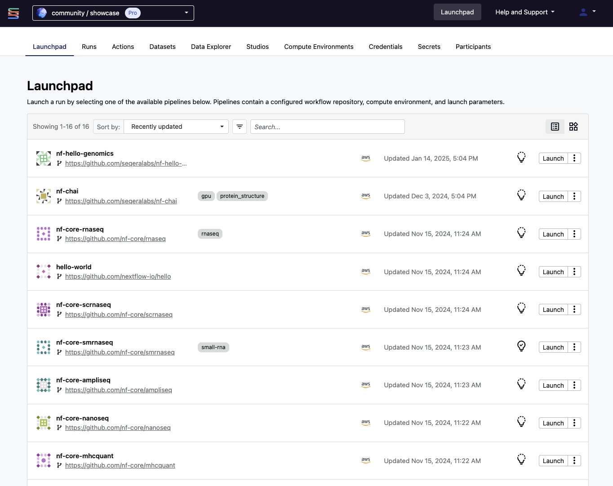Screen dimensions: 613x486
Task: Click the nf-core-scrnaseq pipeline avatar
Action: tap(44, 310)
